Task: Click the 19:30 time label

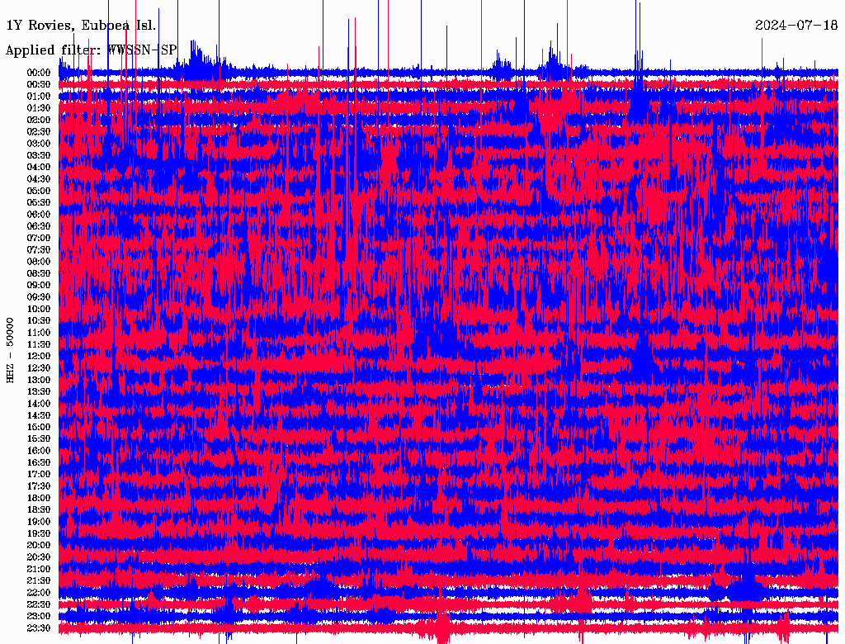Action: coord(39,533)
